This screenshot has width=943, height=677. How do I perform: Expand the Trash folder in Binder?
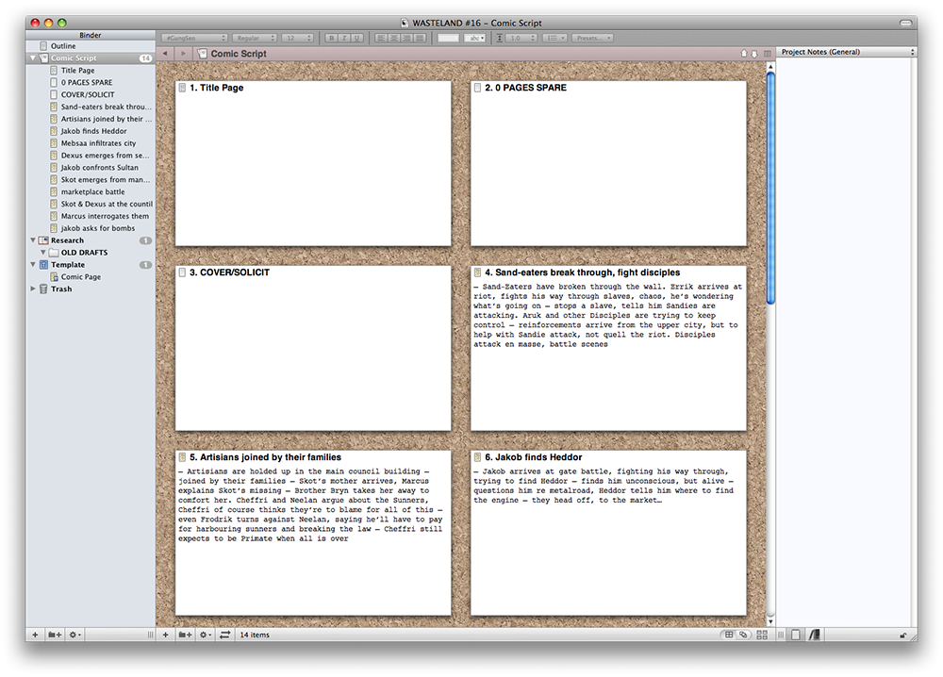34,289
